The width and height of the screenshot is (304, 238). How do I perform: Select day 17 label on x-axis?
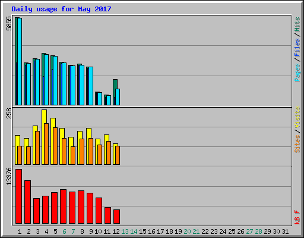[x=160, y=231]
